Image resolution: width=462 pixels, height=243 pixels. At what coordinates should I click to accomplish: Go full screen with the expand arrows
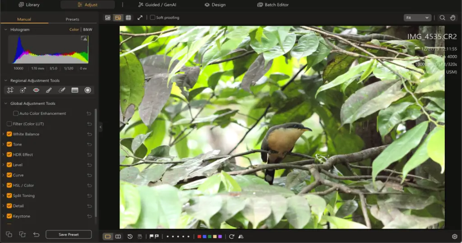click(140, 18)
